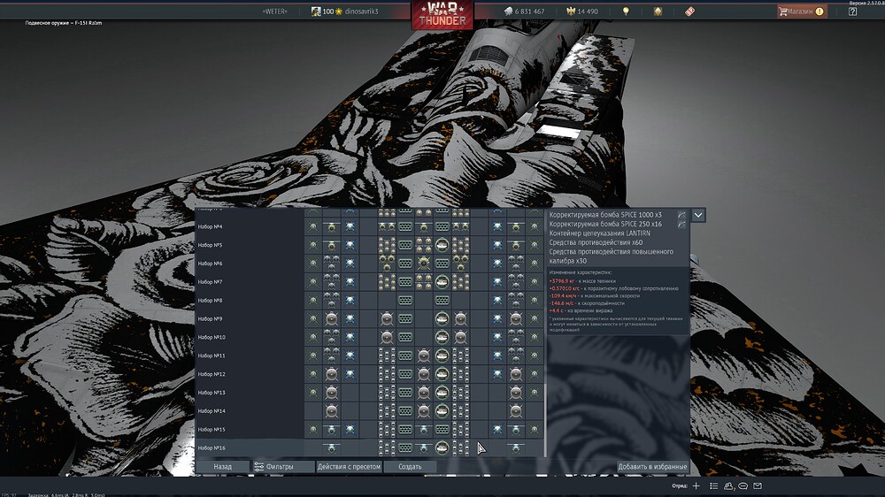Select preset row Набор №7

pyautogui.click(x=369, y=282)
